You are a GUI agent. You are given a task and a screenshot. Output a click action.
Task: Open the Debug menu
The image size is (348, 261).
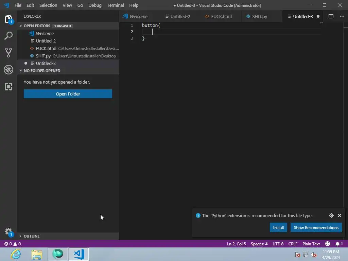95,5
